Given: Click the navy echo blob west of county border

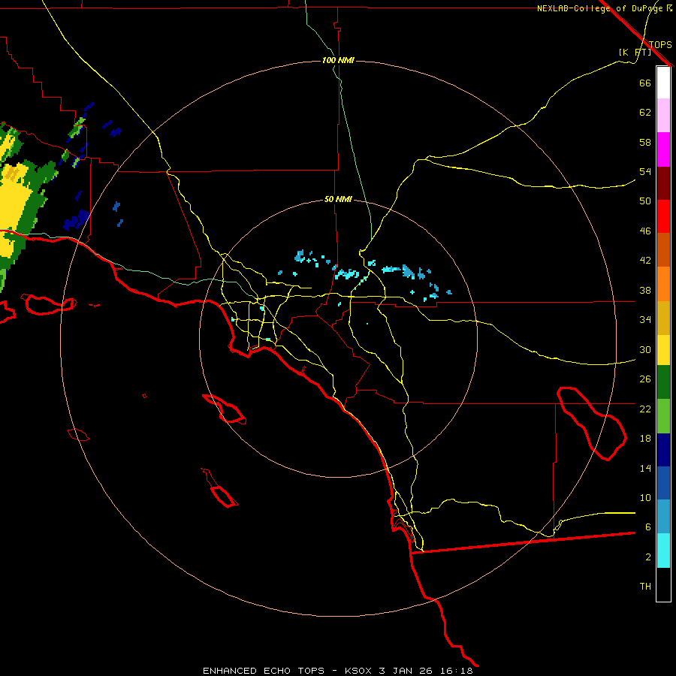Looking at the screenshot, I should [x=77, y=220].
